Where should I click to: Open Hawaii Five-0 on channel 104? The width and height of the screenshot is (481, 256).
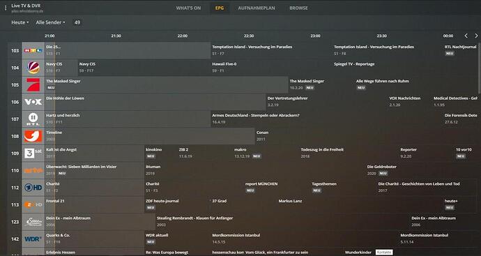pos(272,68)
